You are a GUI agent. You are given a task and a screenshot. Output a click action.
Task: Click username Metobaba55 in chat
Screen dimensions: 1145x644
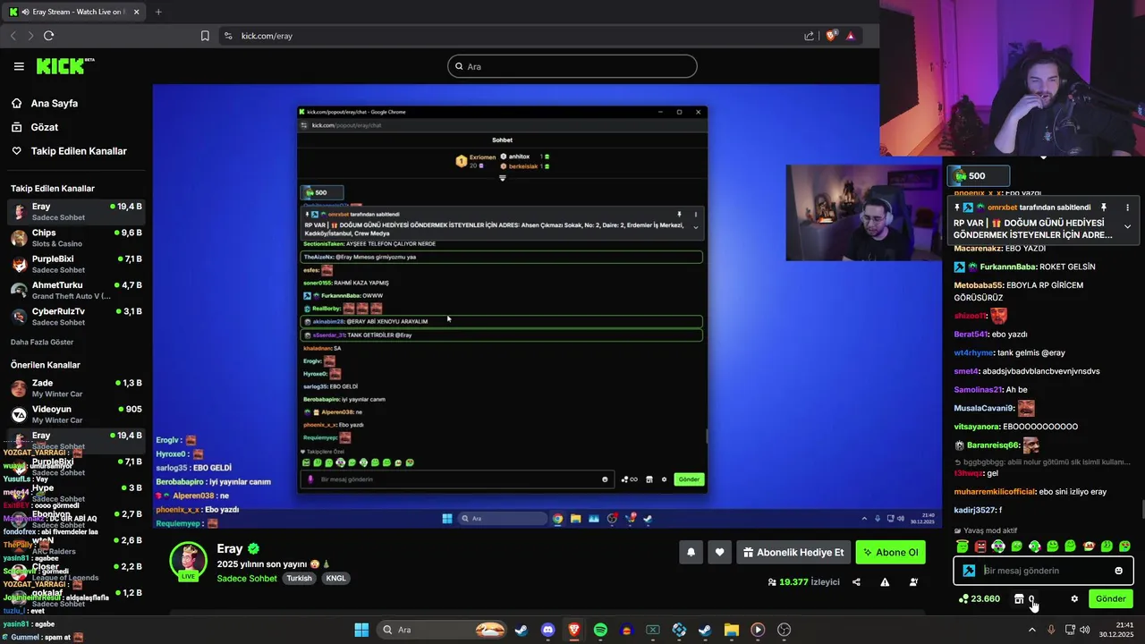pos(979,285)
